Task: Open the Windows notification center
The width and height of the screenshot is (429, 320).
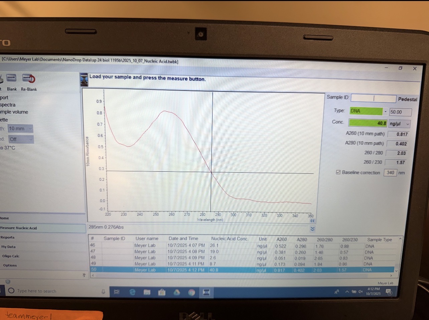Action: click(x=389, y=292)
